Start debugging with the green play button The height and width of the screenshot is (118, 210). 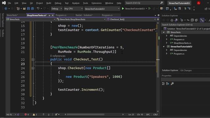123,9
